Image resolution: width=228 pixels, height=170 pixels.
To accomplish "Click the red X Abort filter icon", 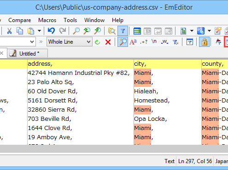I will [108, 42].
